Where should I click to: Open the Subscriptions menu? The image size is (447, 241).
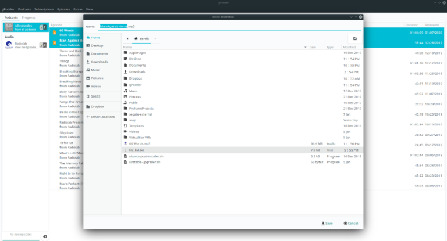(x=44, y=9)
